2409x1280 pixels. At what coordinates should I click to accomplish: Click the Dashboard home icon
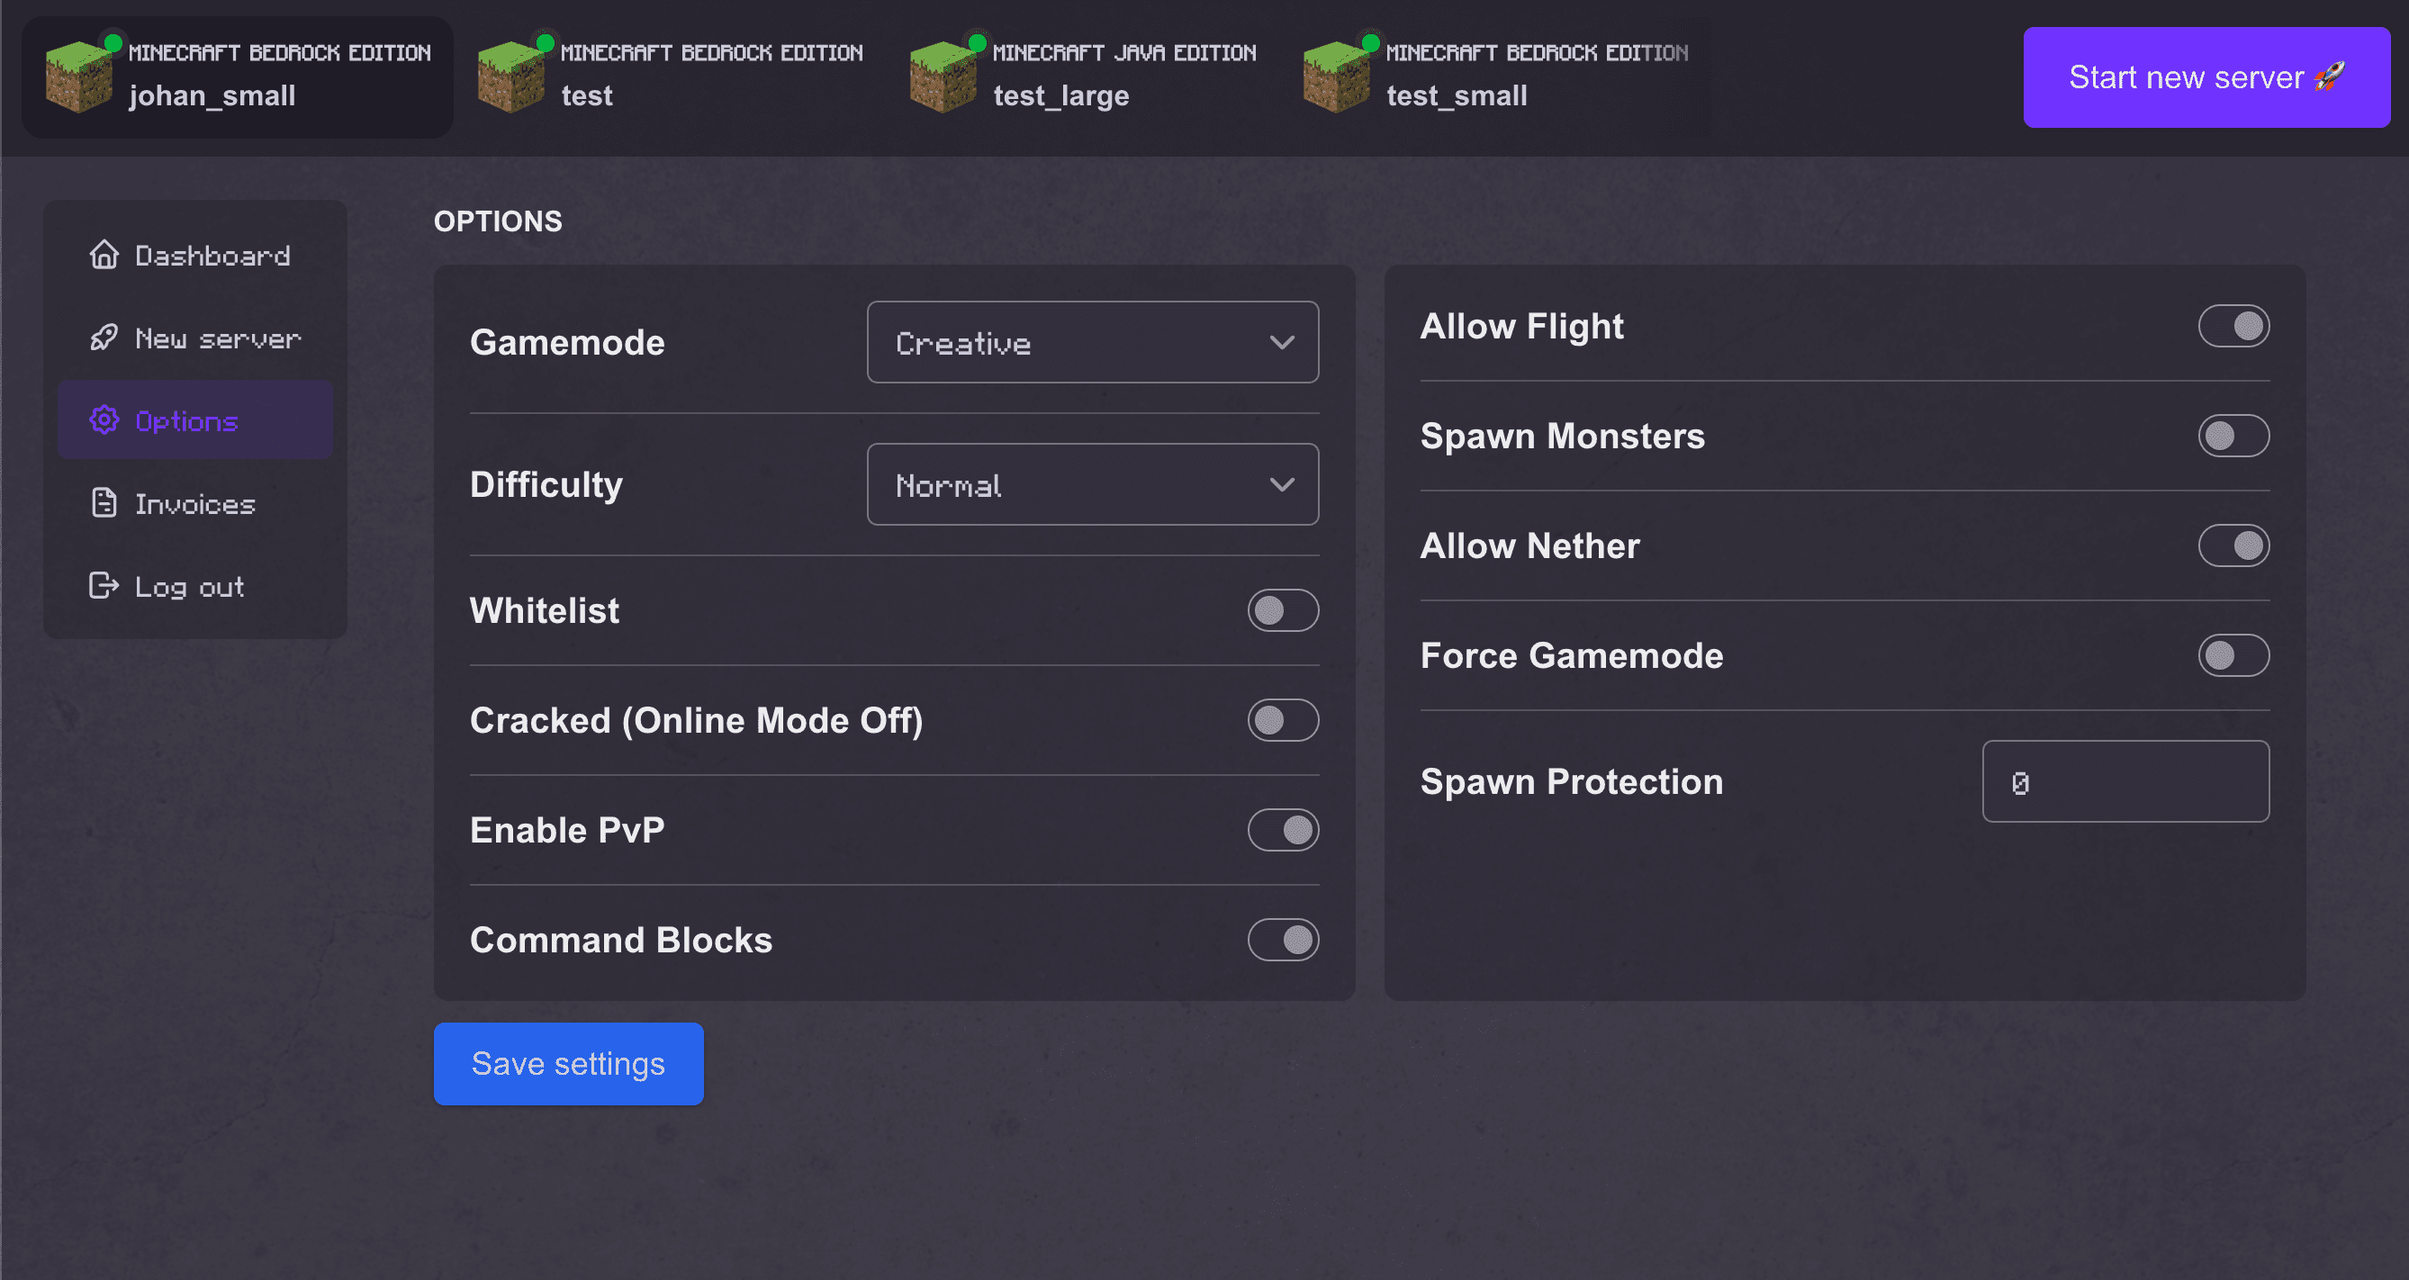[104, 255]
